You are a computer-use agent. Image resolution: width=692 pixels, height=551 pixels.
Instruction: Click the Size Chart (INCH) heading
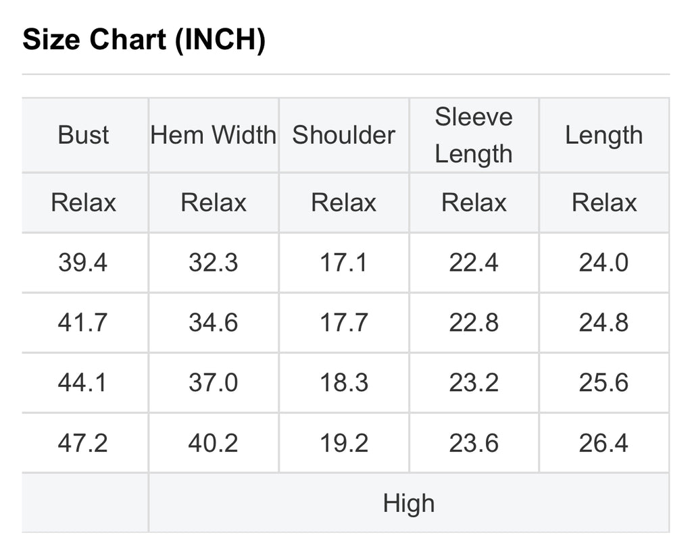tap(144, 41)
